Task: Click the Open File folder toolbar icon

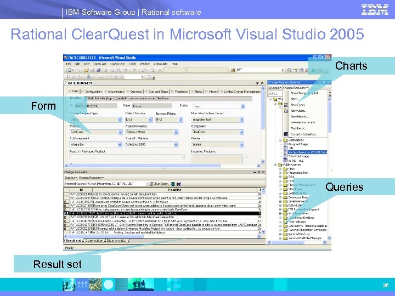Action: click(87, 70)
